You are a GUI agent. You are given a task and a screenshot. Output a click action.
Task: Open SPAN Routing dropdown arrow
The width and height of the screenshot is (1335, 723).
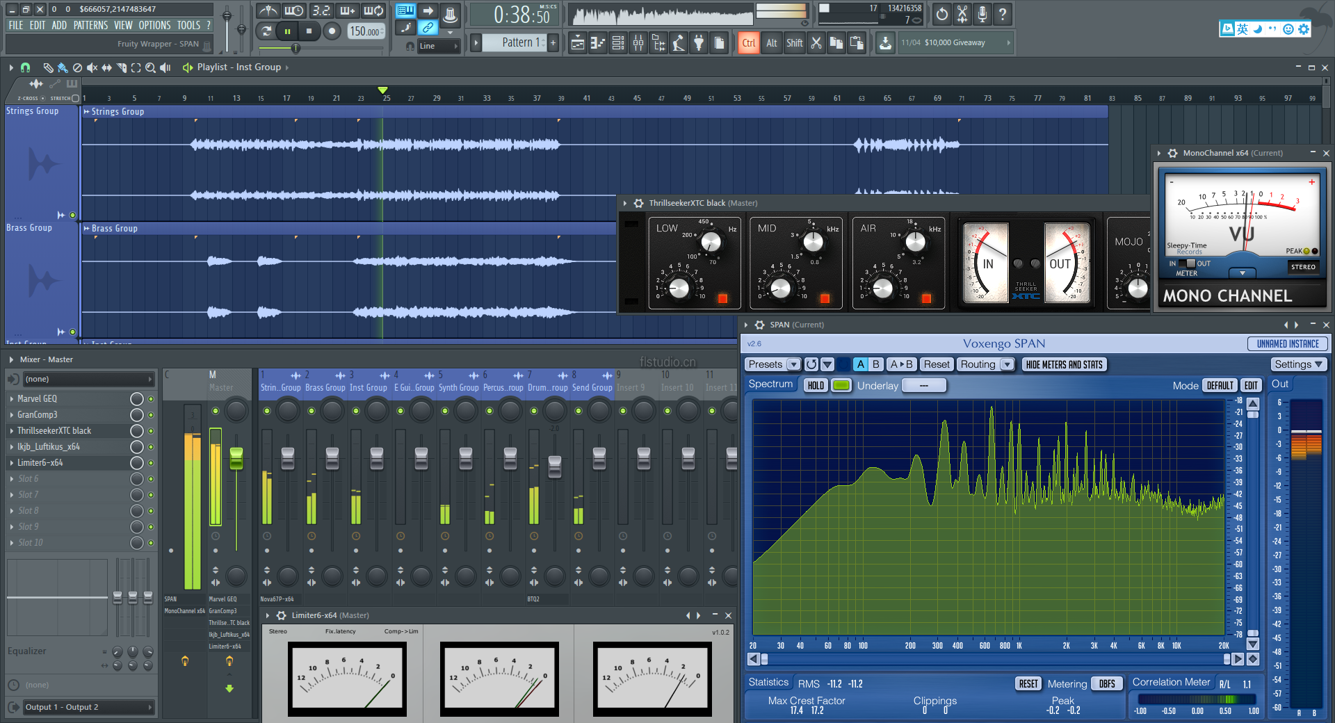(x=1006, y=364)
